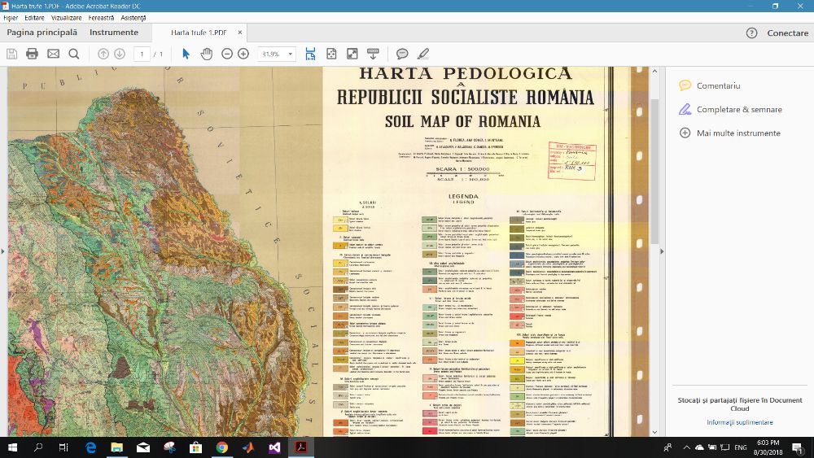Launch Microsoft Edge from taskbar

click(90, 447)
